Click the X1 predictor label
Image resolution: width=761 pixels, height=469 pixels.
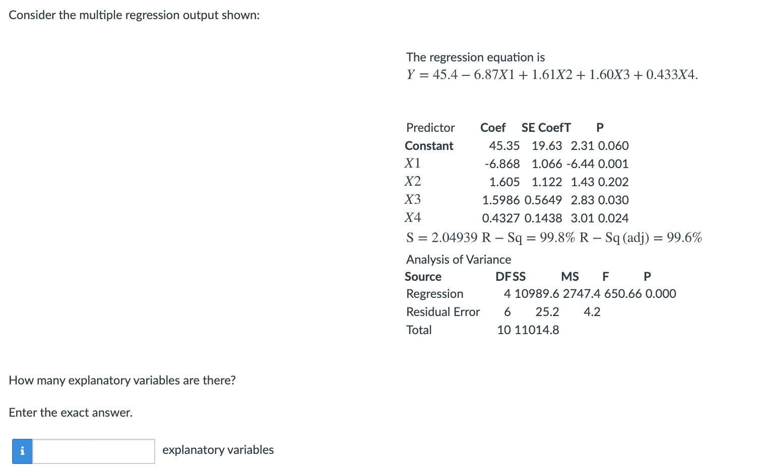point(413,163)
